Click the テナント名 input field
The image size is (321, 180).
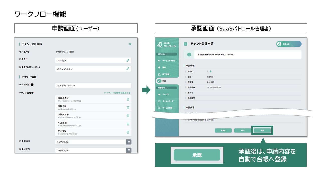pos(93,85)
